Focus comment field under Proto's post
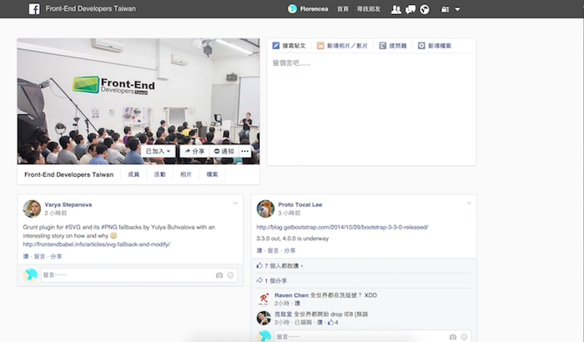The height and width of the screenshot is (342, 584). tap(373, 336)
